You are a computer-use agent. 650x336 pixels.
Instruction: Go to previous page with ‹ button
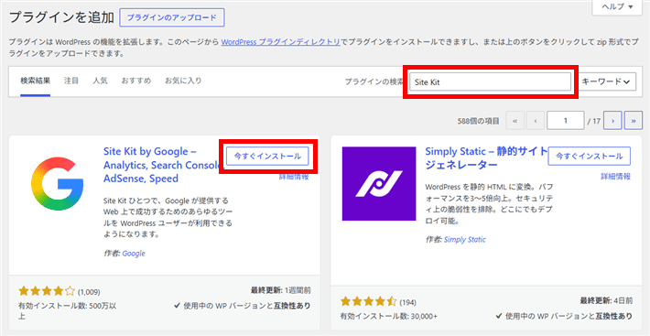tap(536, 121)
